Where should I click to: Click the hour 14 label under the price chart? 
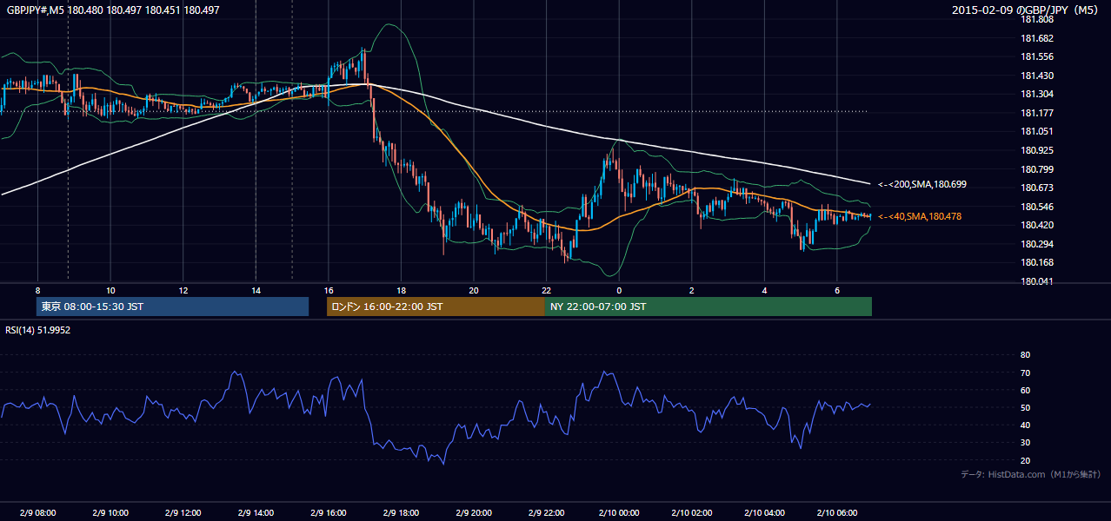[x=256, y=290]
